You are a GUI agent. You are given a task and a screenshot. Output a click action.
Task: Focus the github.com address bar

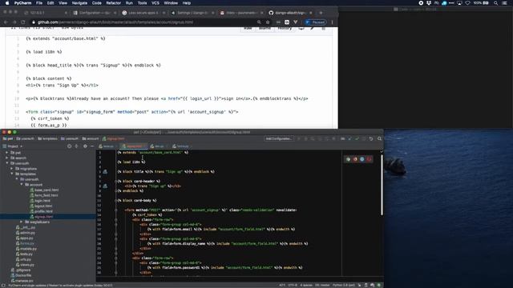tap(144, 22)
